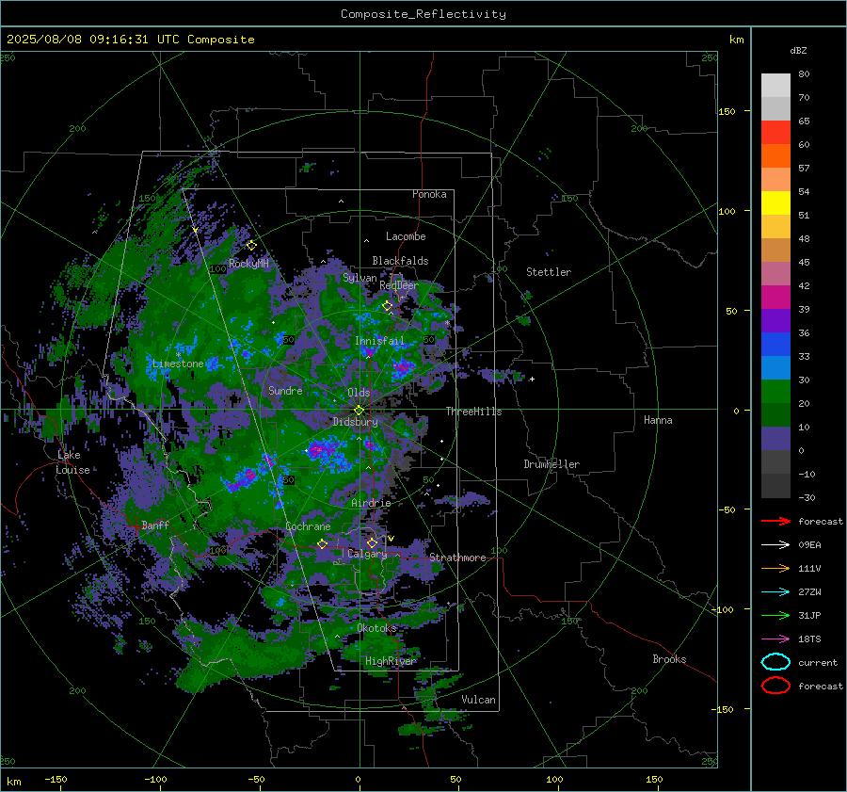Click the RockyMH label
This screenshot has width=847, height=792.
click(248, 264)
